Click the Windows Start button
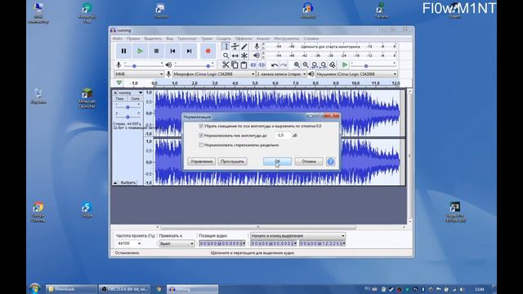The height and width of the screenshot is (294, 523). pyautogui.click(x=34, y=288)
